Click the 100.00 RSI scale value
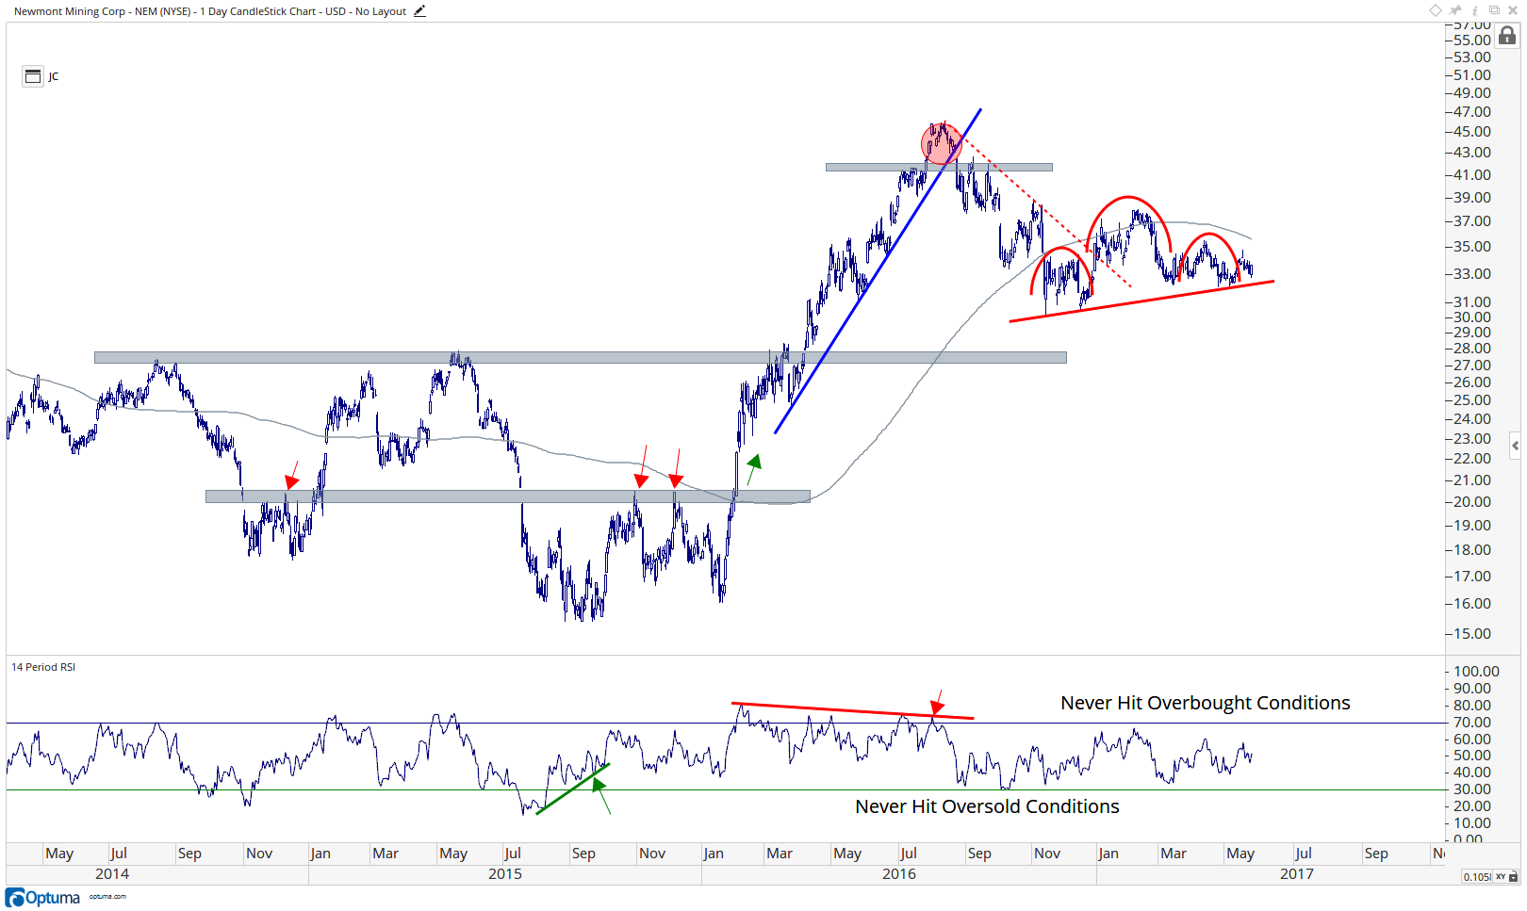This screenshot has width=1527, height=911. coord(1476,672)
